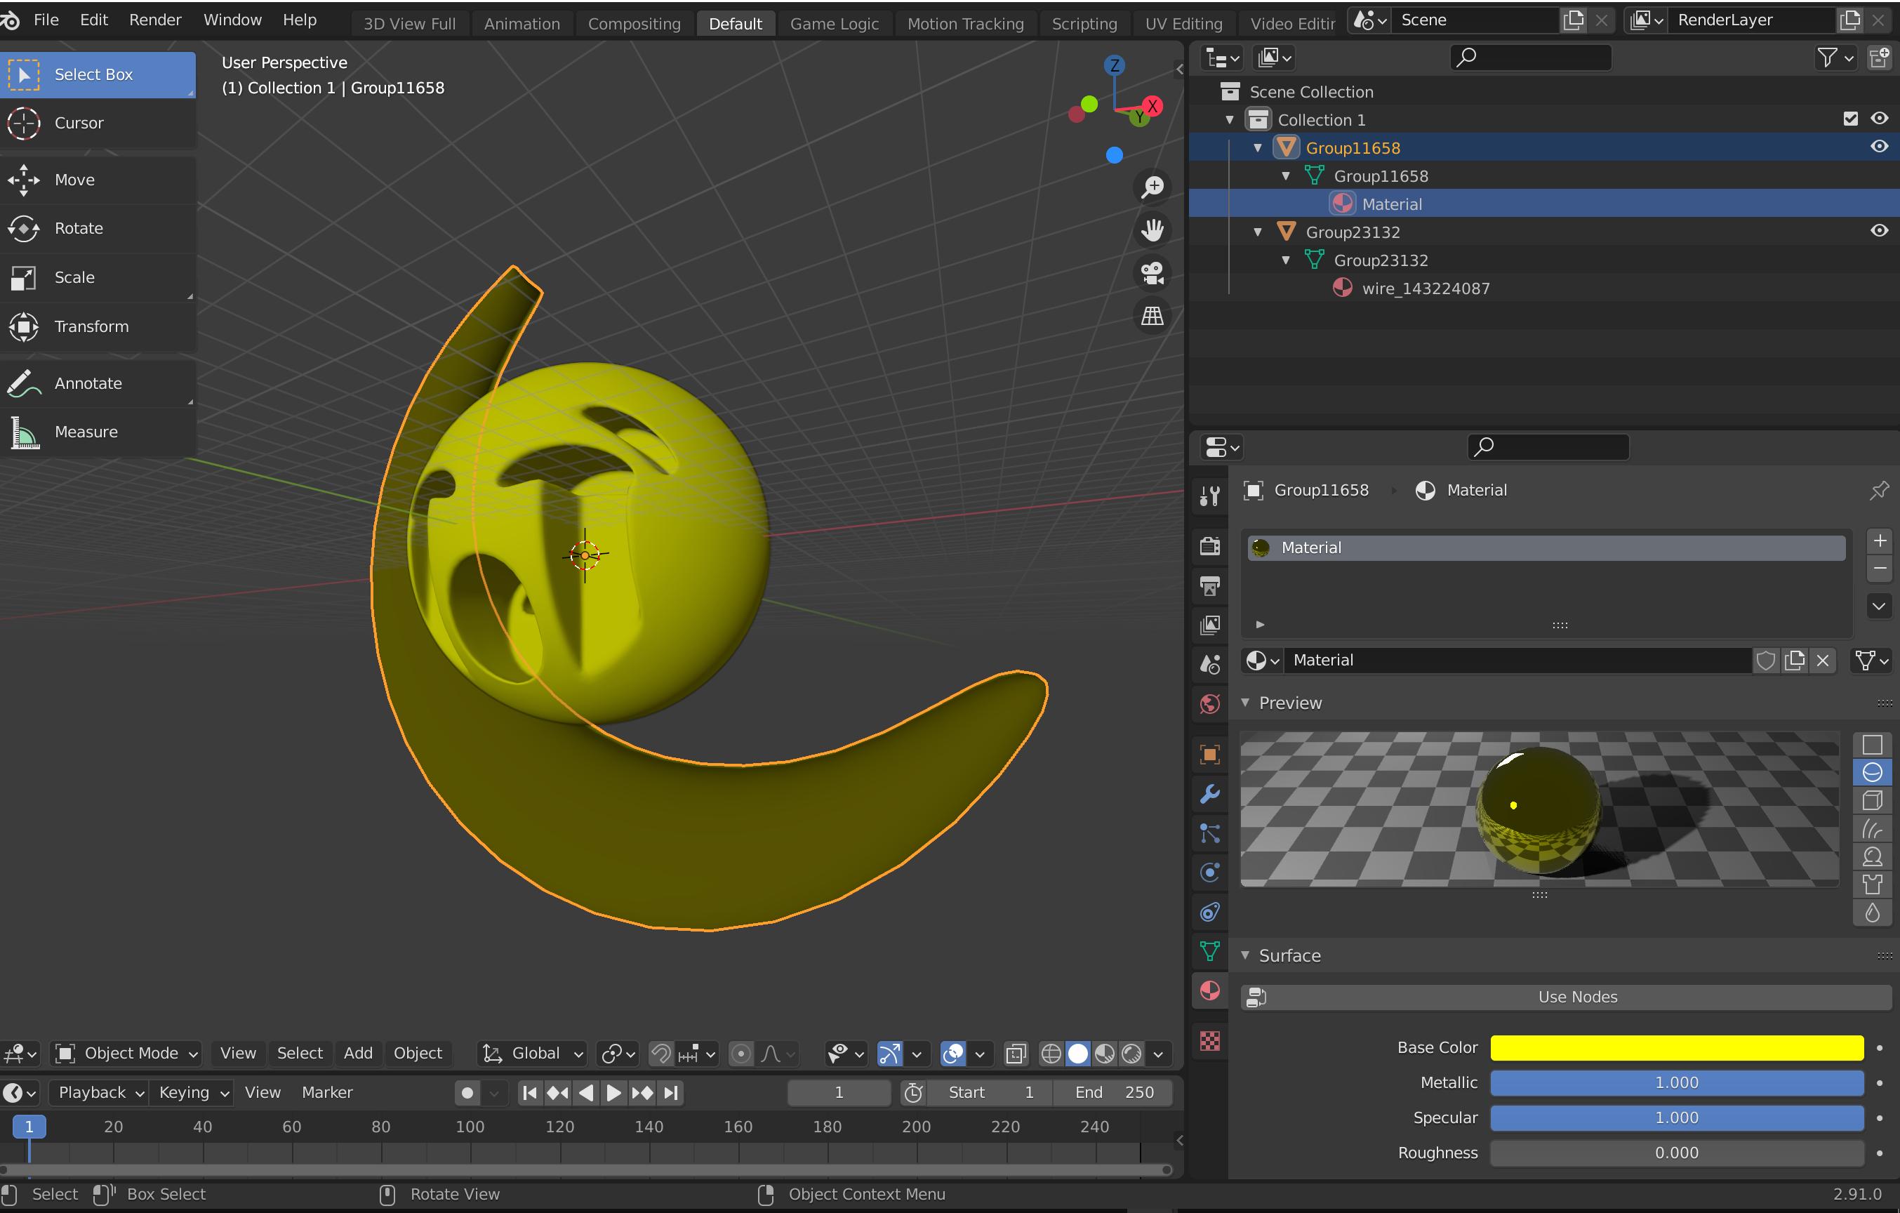Screen dimensions: 1900x1213
Task: Hide Group11658 object with eye icon
Action: [x=1880, y=147]
